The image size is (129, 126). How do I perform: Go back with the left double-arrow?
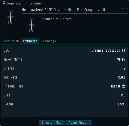click(122, 9)
